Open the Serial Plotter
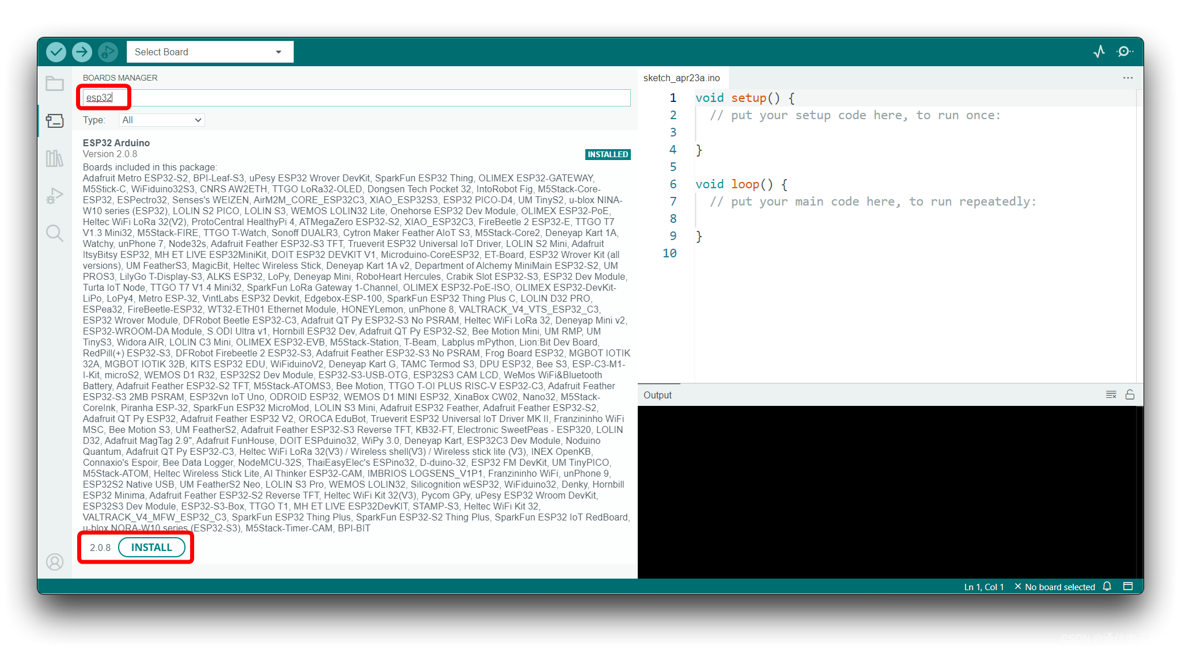Viewport: 1181px width, 650px height. click(x=1099, y=52)
